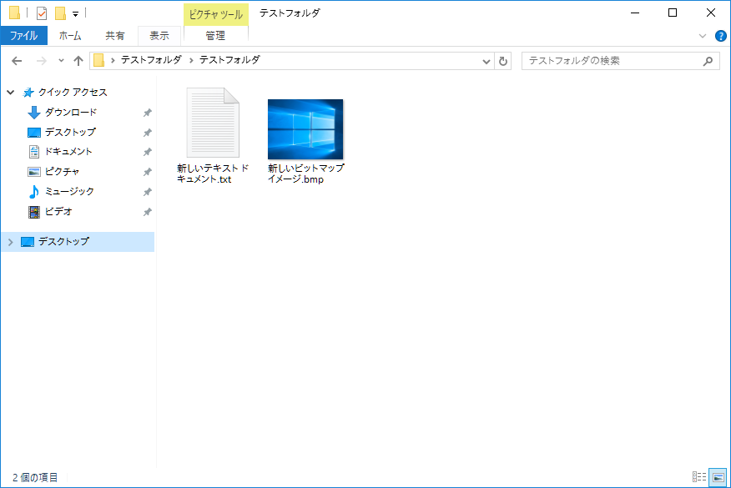Click the refresh icon next to address bar
Screen dimensions: 731x488
point(502,60)
